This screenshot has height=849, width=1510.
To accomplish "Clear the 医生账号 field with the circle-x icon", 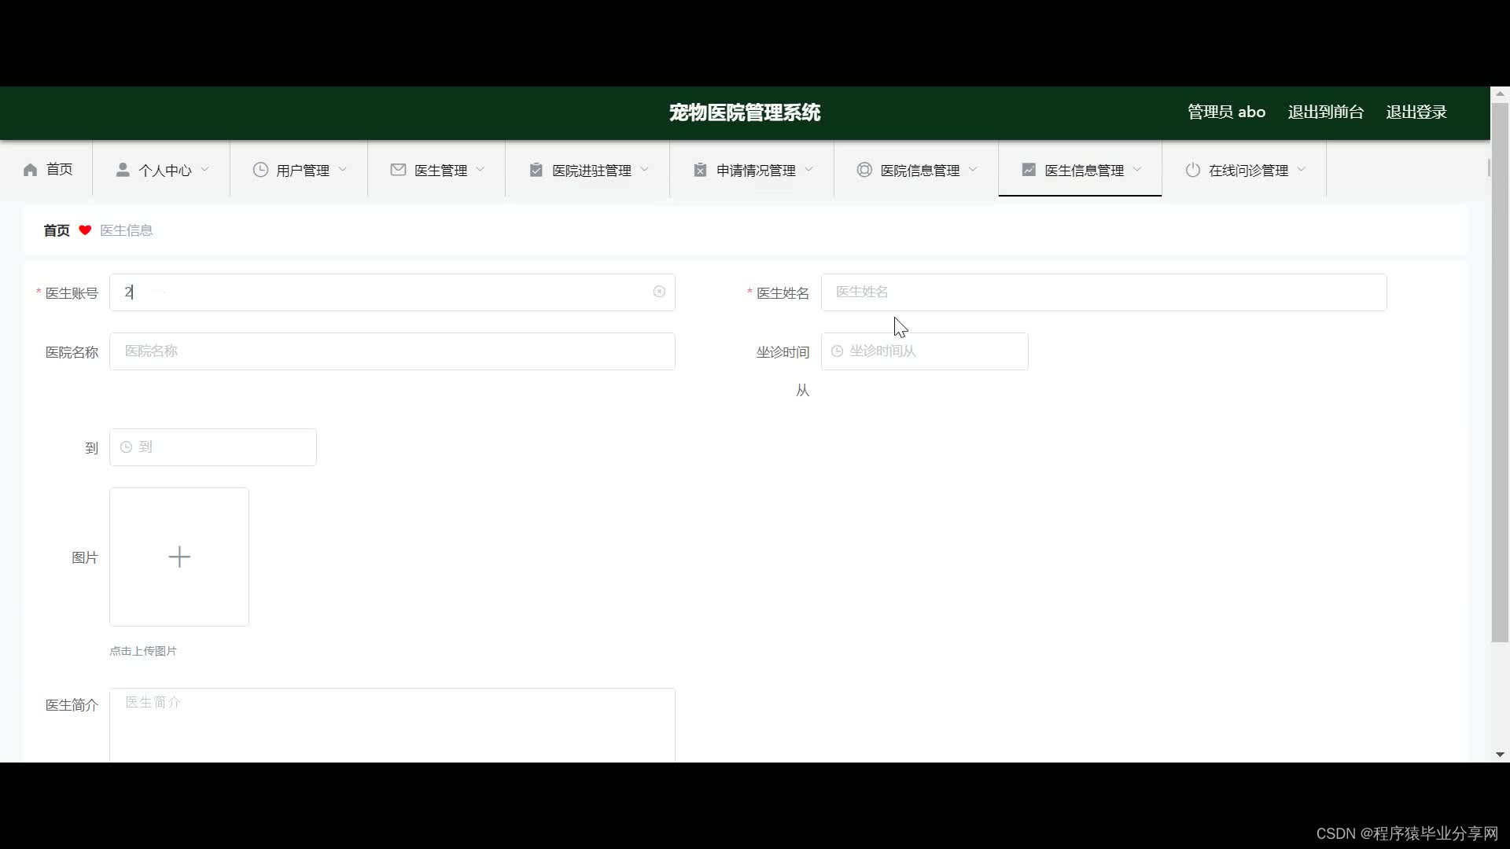I will tap(659, 292).
